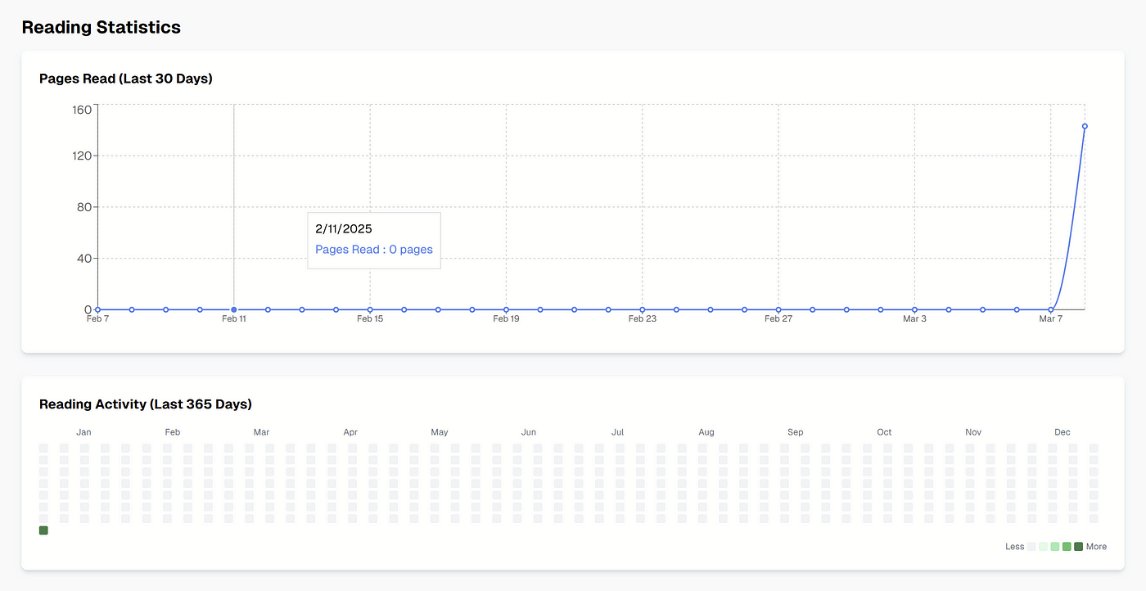Click the 'Reading Statistics' page title
This screenshot has width=1146, height=591.
pyautogui.click(x=101, y=27)
